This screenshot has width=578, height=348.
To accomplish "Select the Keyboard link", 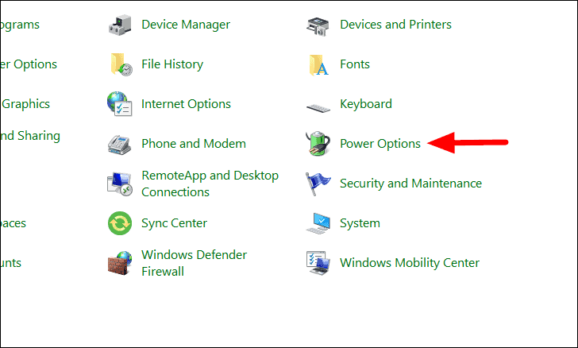I will [366, 104].
